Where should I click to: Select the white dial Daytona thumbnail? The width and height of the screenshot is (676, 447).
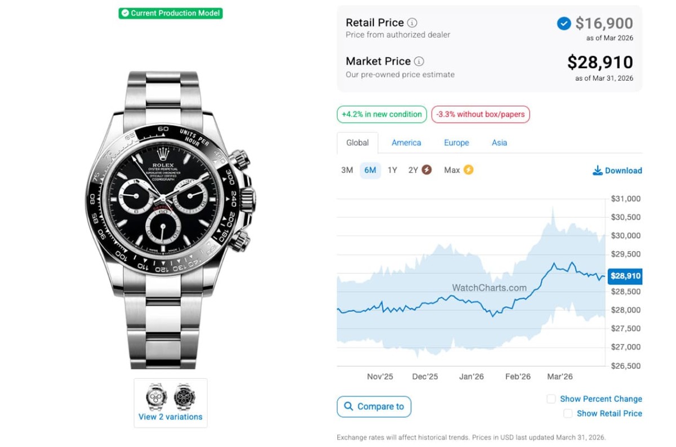coord(156,397)
